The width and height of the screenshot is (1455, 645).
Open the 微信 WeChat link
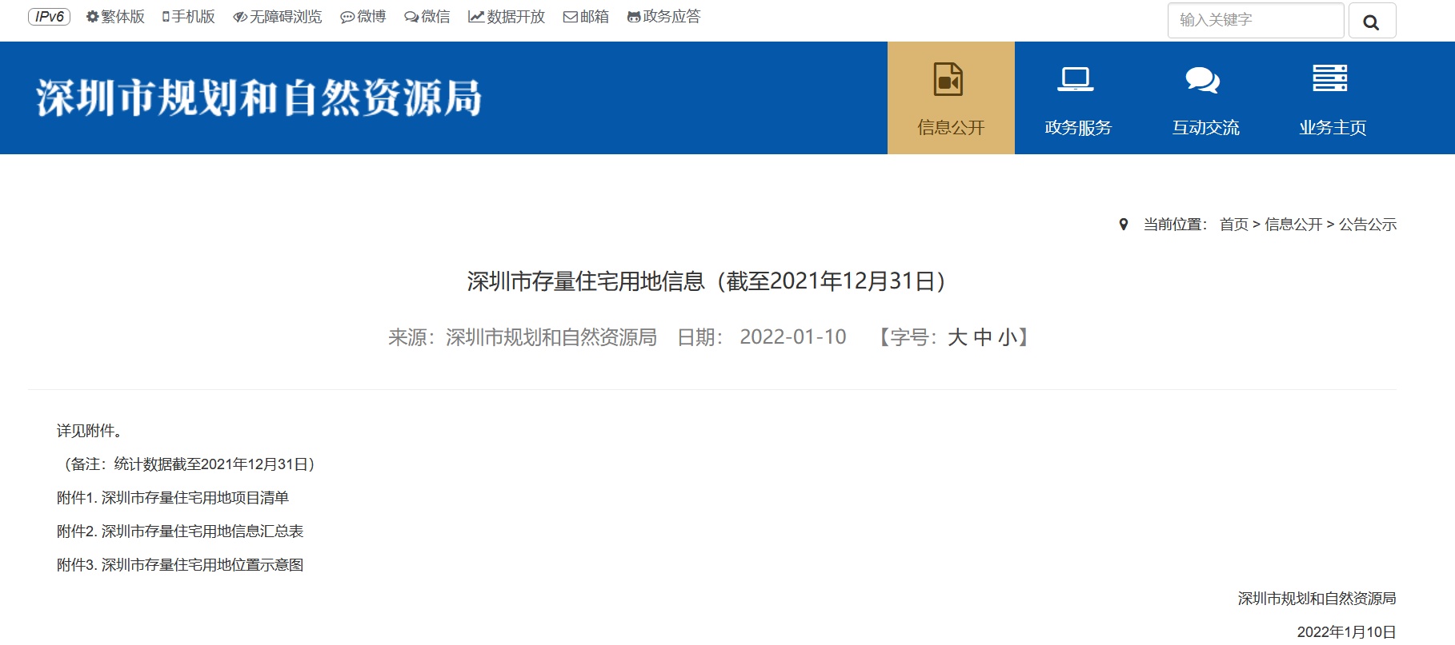click(x=427, y=17)
